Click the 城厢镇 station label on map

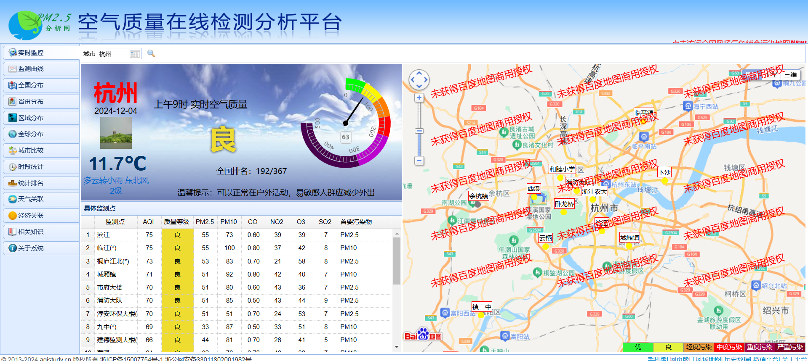pos(629,237)
